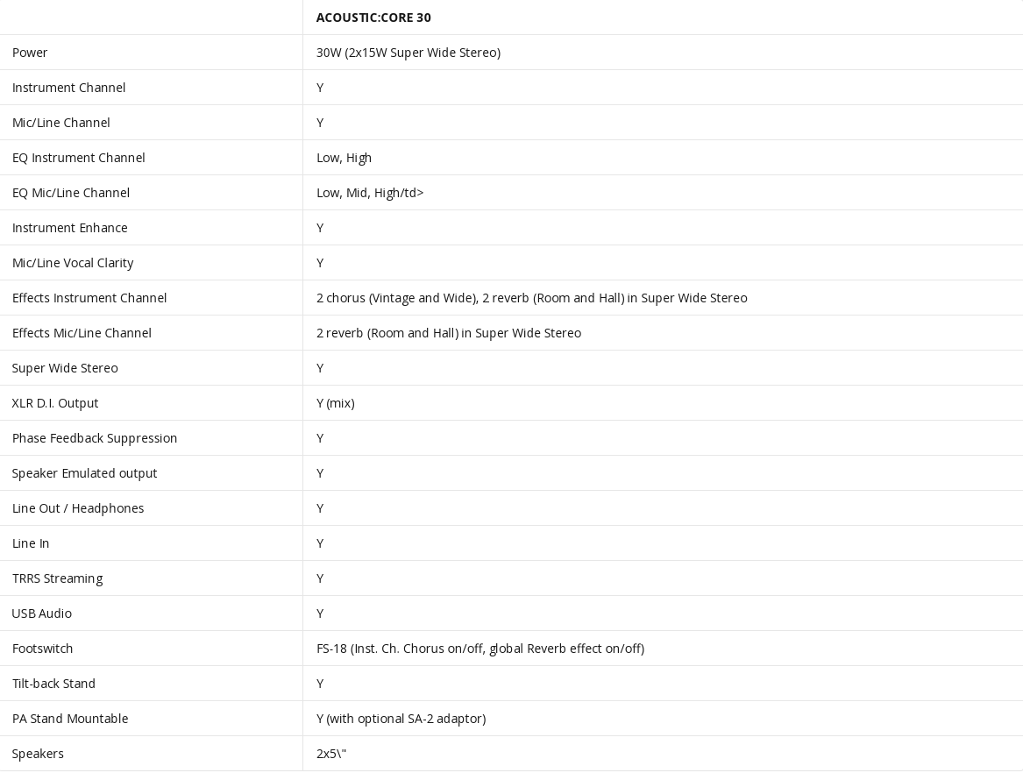Click the XLR D.I. Output value Y (mix)
The image size is (1023, 773).
point(336,403)
